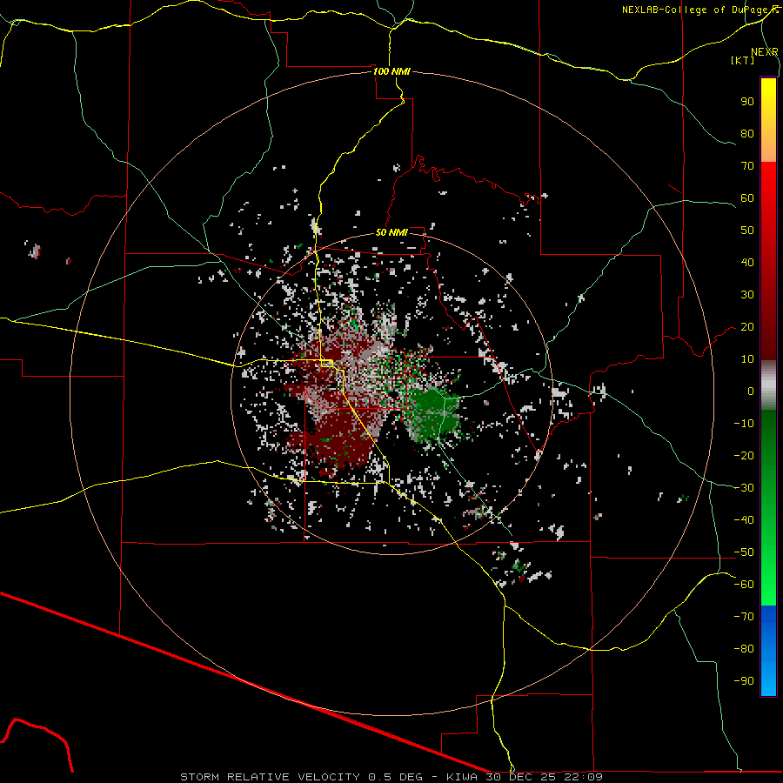The width and height of the screenshot is (783, 783).
Task: Click the yellow top segment of color bar
Action: 768,120
